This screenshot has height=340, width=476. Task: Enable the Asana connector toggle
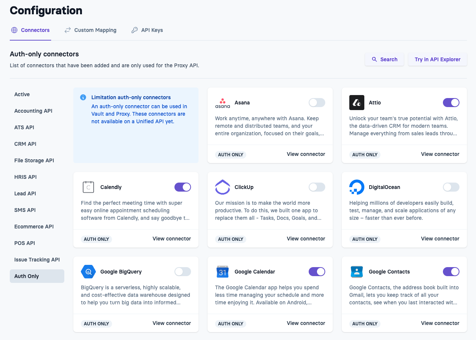pyautogui.click(x=317, y=103)
